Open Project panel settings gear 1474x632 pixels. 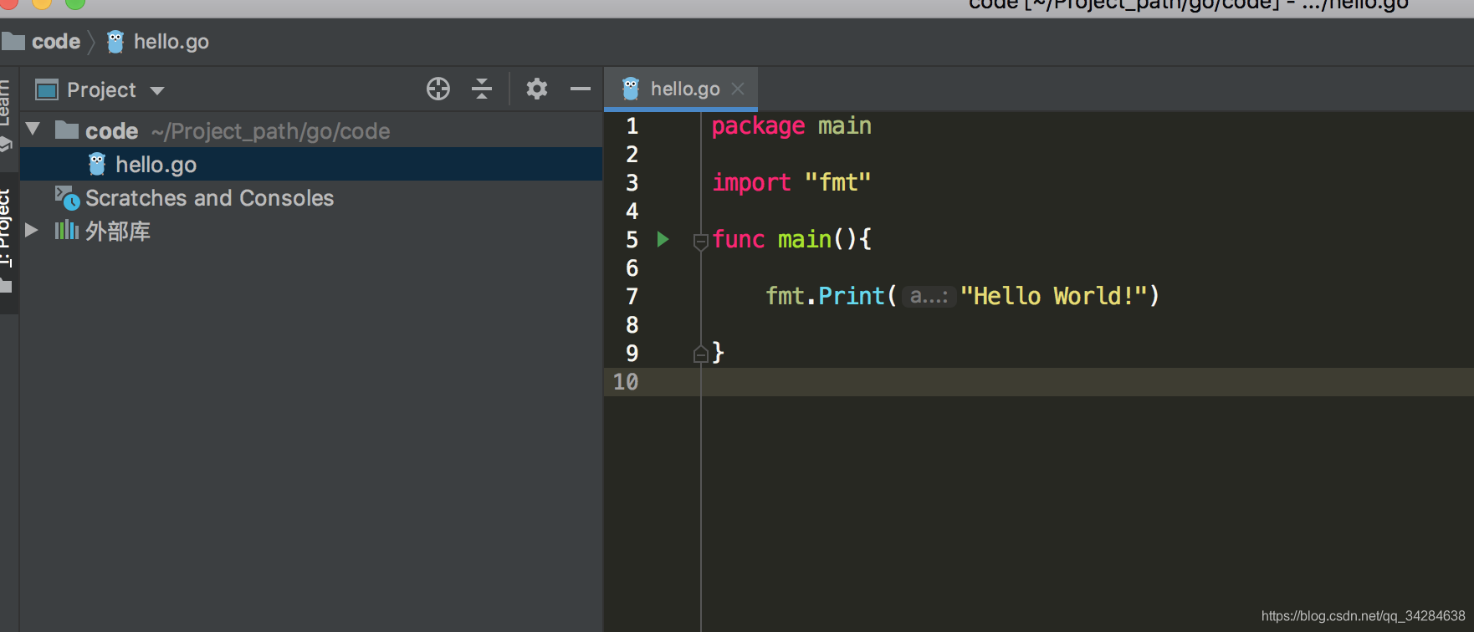537,89
